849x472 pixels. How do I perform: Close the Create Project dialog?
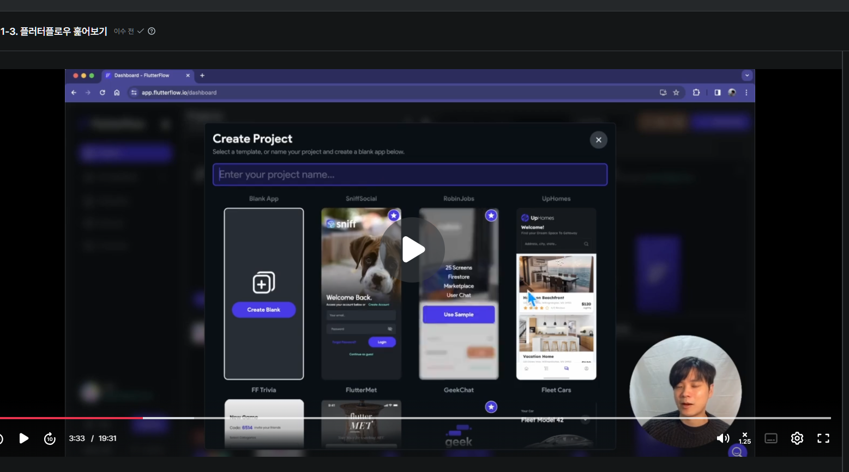pos(599,140)
